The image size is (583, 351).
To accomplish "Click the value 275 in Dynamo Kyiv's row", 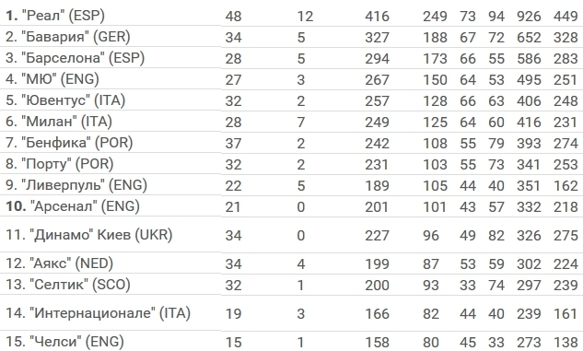I will 566,236.
